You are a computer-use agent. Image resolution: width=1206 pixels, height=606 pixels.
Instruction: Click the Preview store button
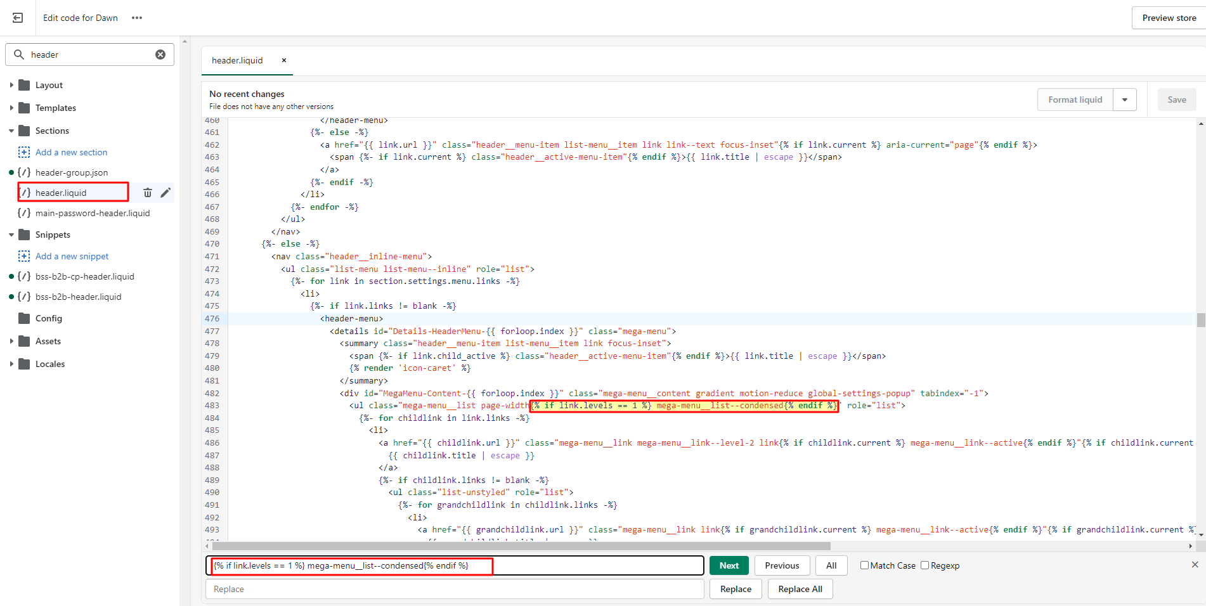coord(1169,18)
